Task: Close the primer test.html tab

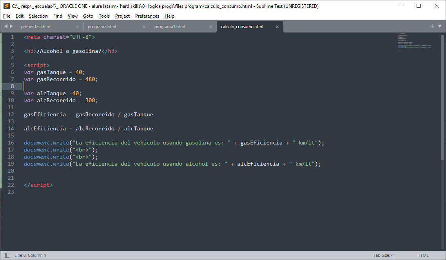Action: 77,27
